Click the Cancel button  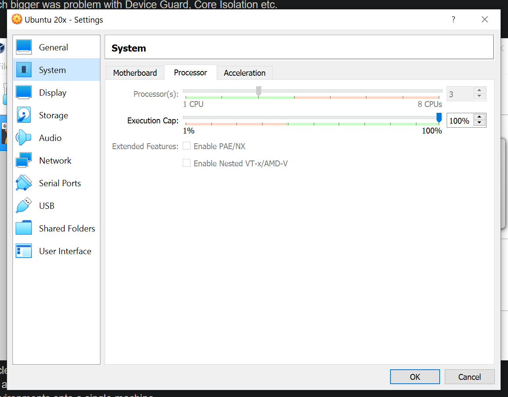[470, 377]
